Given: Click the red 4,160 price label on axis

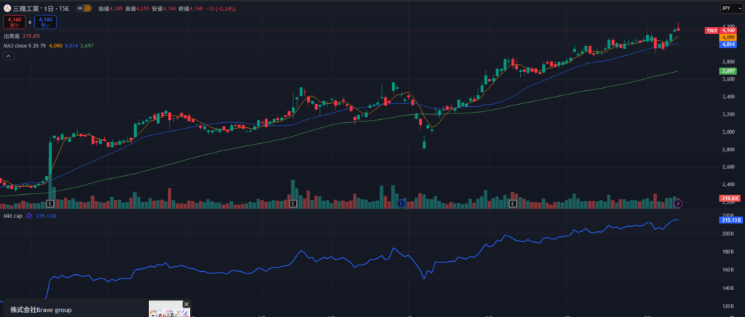Looking at the screenshot, I should (729, 31).
